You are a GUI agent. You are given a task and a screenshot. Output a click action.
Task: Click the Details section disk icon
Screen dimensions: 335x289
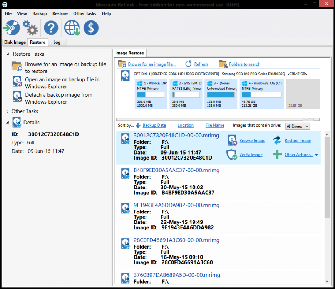click(x=17, y=122)
